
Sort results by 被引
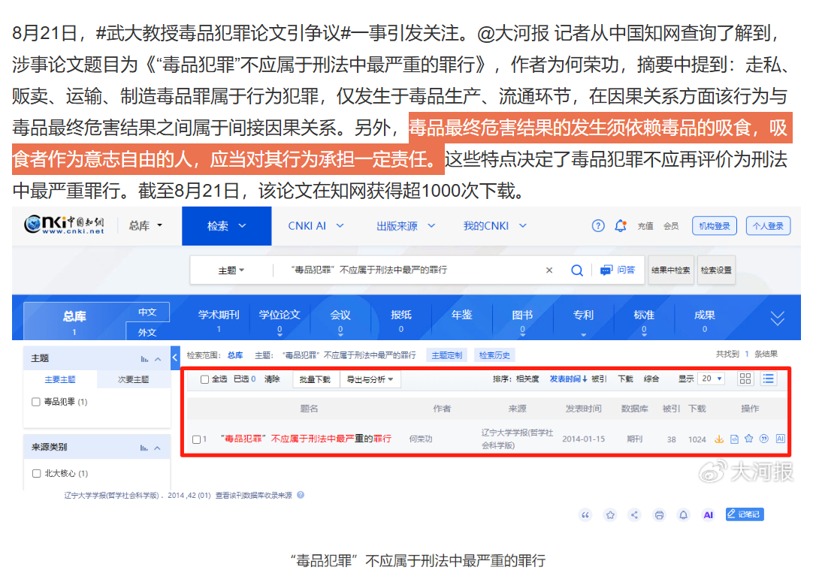point(600,378)
